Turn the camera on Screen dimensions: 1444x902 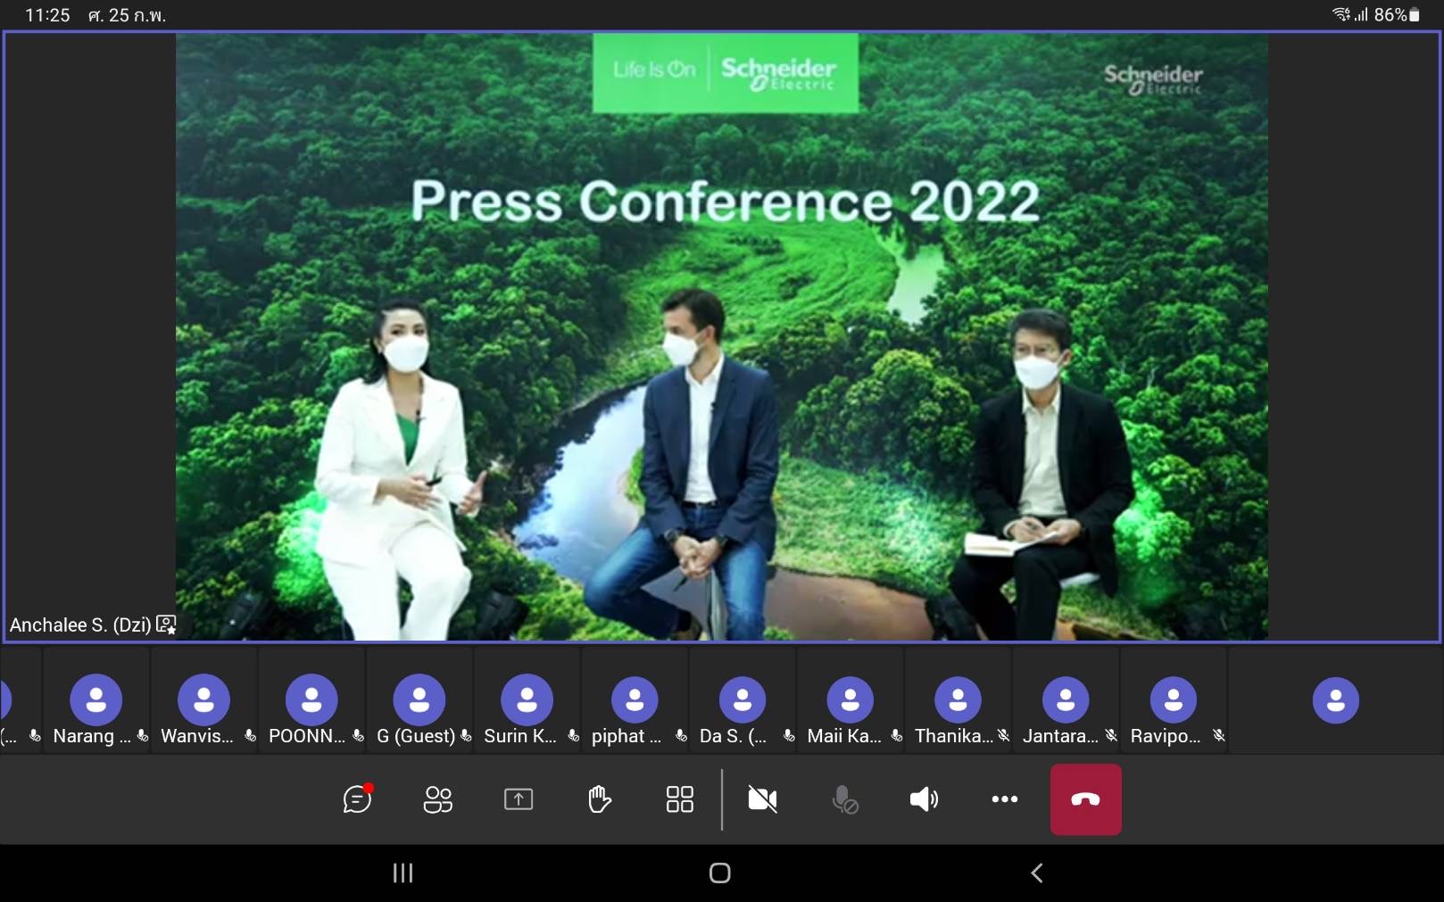(762, 799)
